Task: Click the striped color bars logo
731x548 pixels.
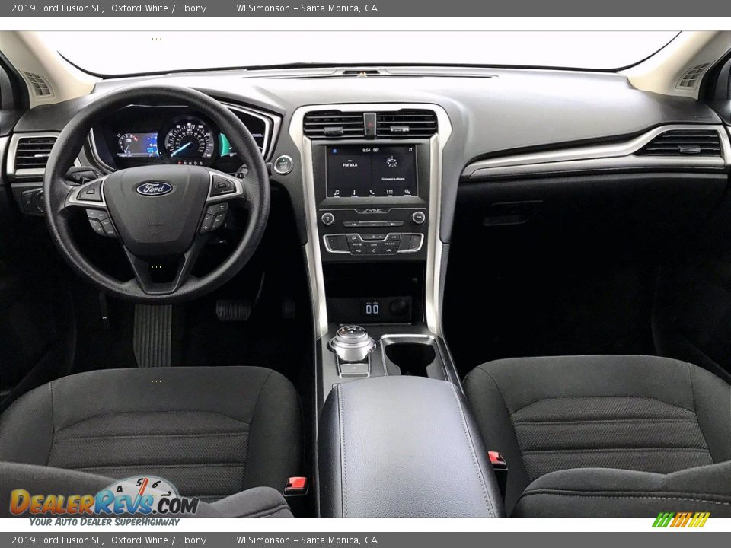Action: pos(681,520)
